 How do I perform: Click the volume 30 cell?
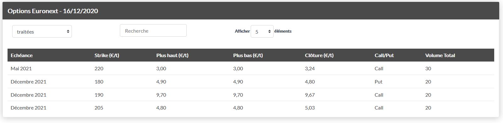(428, 68)
